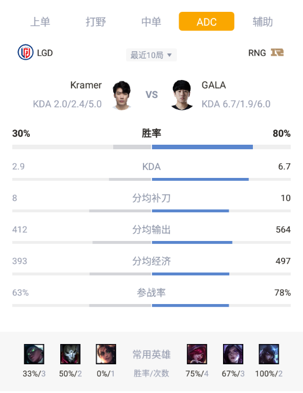Select Kramer's champion icon with 50%/2
The image size is (303, 393).
(70, 354)
